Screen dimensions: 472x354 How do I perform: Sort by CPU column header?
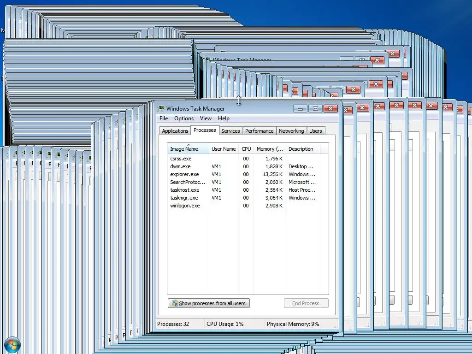[x=246, y=149]
